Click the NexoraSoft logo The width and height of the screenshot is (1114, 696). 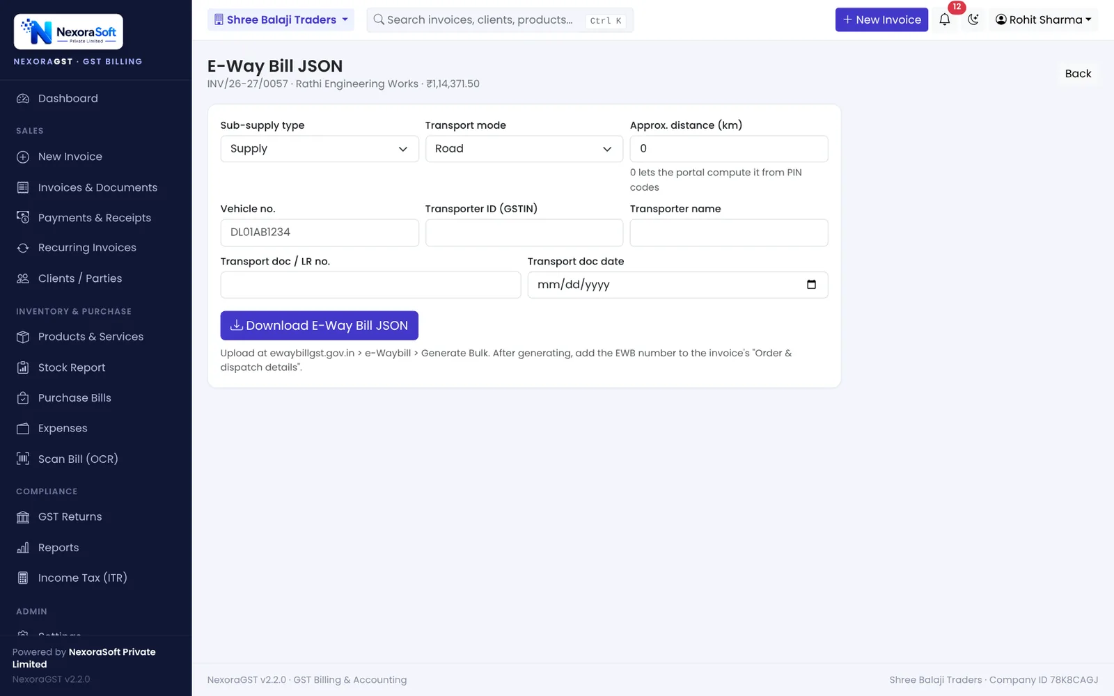(68, 32)
